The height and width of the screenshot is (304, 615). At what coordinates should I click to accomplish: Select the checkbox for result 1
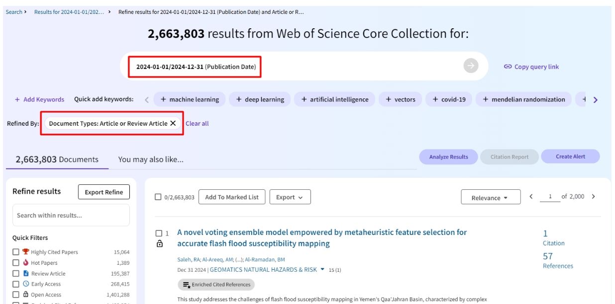pyautogui.click(x=159, y=233)
